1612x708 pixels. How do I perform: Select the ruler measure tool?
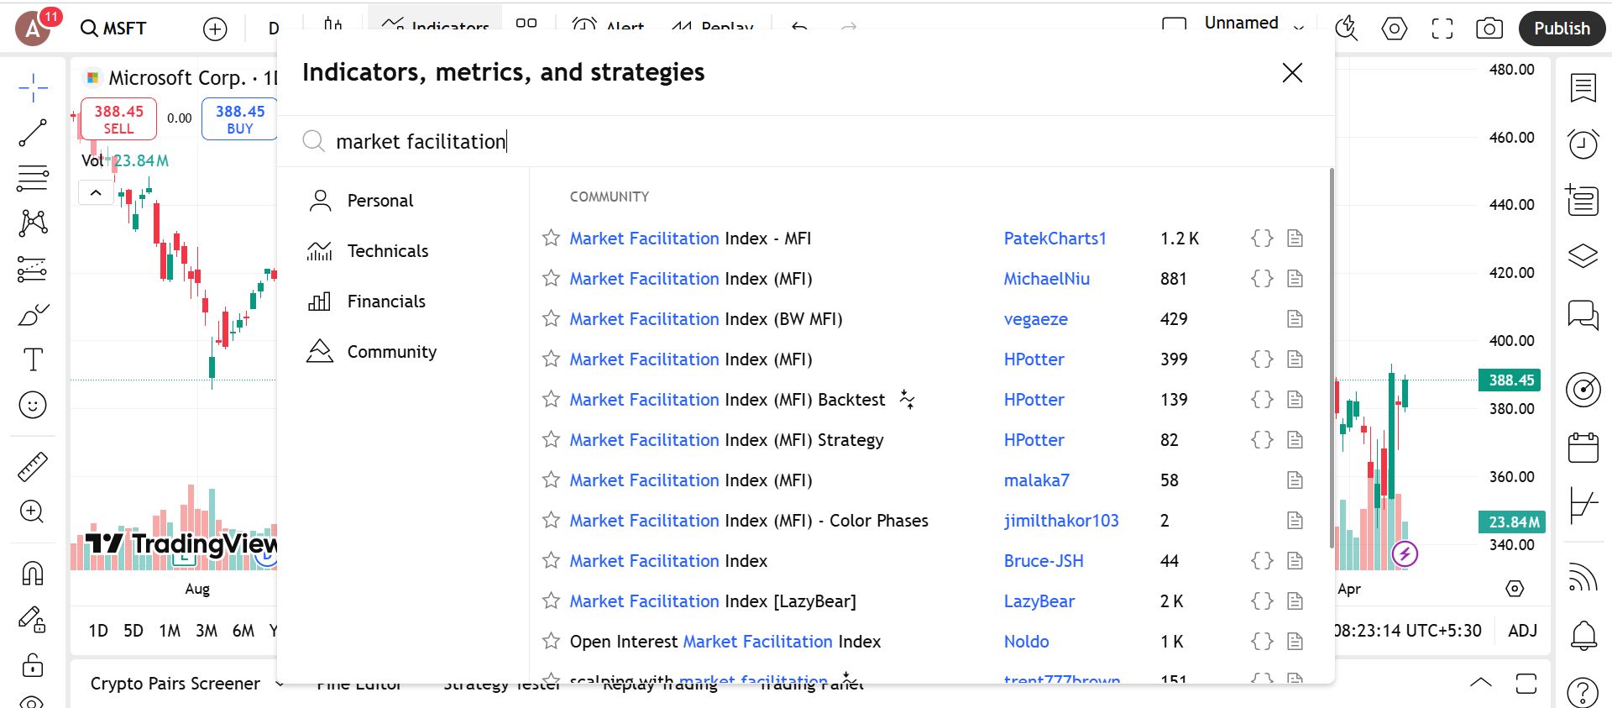[33, 467]
